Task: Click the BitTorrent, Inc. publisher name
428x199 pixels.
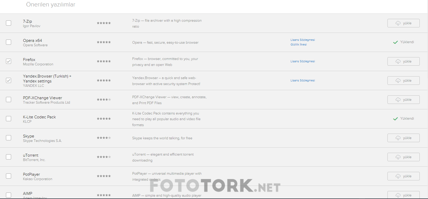Action: click(x=34, y=160)
